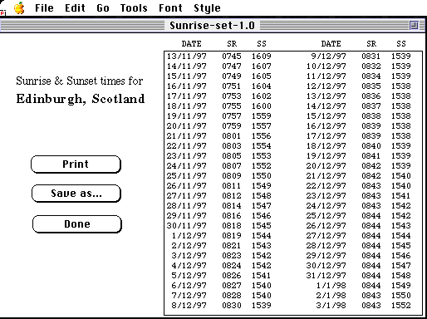Click the left SR column header
This screenshot has height=319, width=427.
pos(232,44)
